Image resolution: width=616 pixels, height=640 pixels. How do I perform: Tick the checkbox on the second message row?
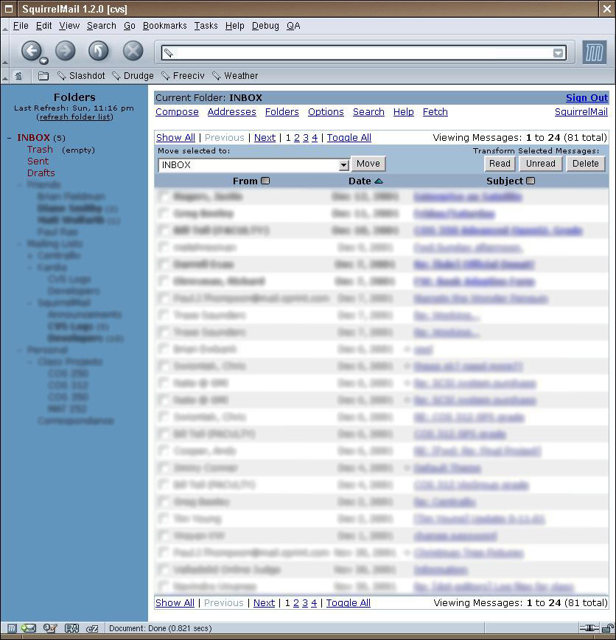tap(164, 214)
